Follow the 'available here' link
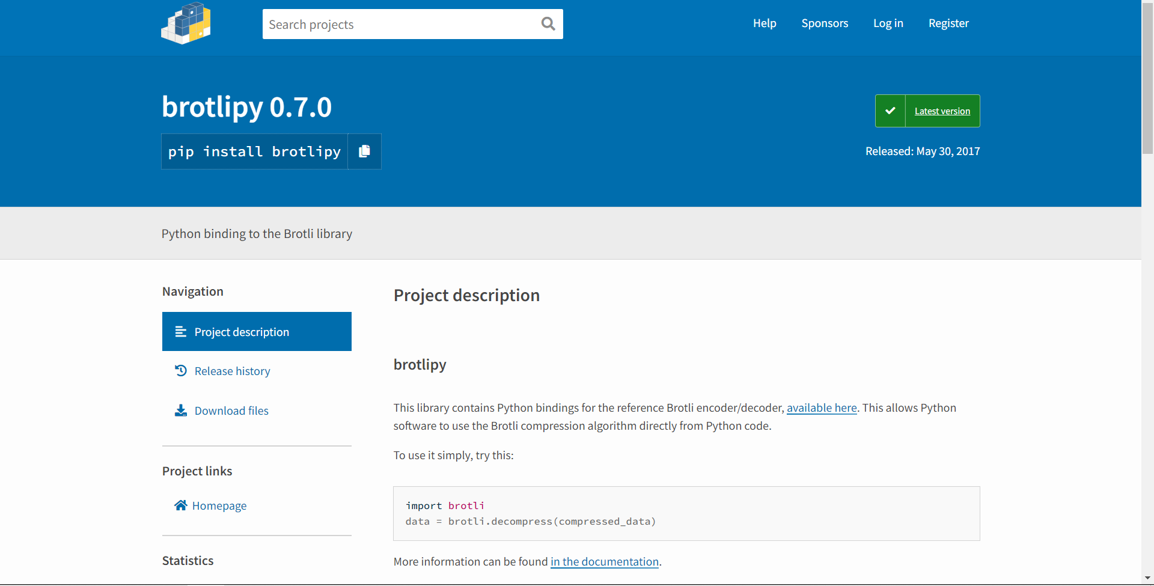Screen dimensions: 1154x586 (x=822, y=408)
